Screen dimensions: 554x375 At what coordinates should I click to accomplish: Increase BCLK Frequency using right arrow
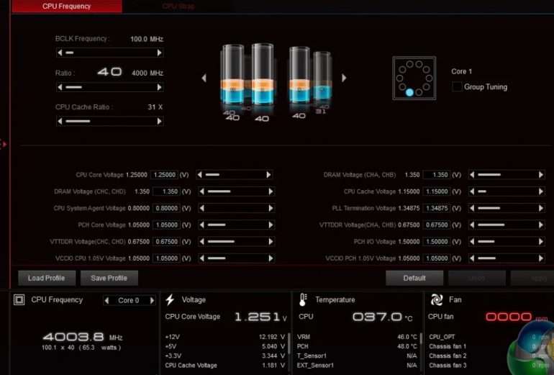[159, 53]
